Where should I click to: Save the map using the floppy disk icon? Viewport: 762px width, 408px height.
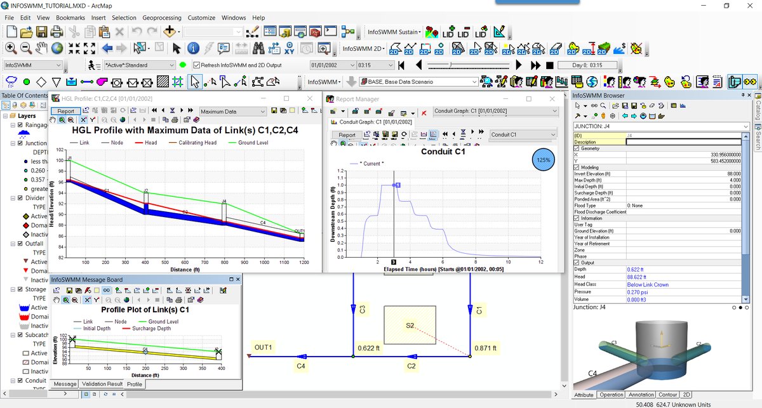point(41,31)
